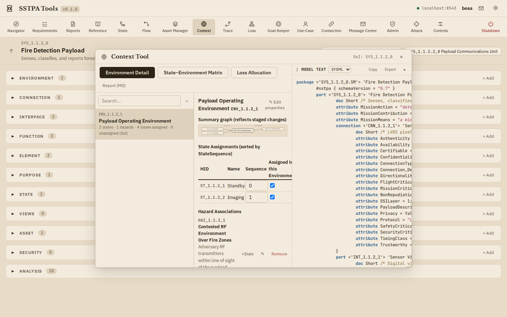Open the State tool

pos(123,27)
